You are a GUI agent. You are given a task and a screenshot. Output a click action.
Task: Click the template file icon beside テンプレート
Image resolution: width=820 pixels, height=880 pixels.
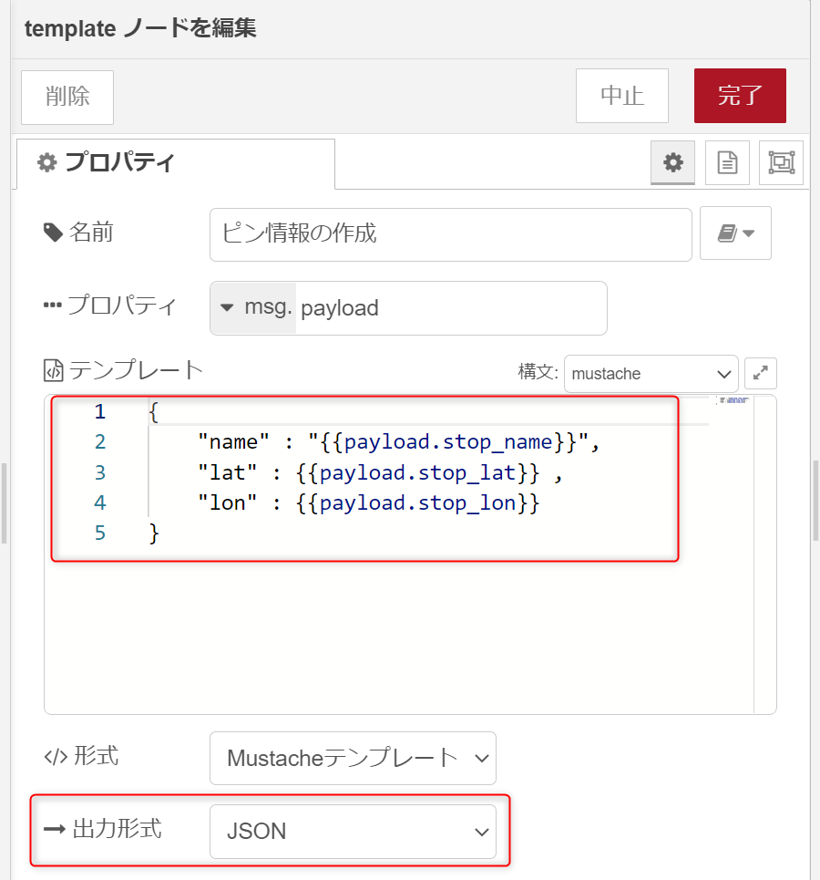(x=53, y=371)
